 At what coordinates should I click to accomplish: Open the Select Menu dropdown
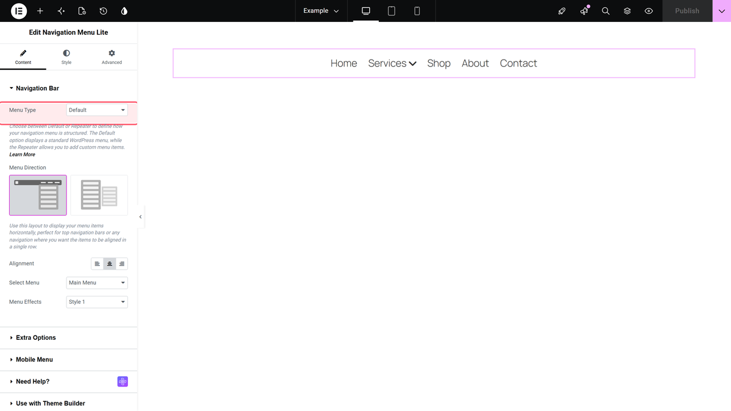(97, 283)
